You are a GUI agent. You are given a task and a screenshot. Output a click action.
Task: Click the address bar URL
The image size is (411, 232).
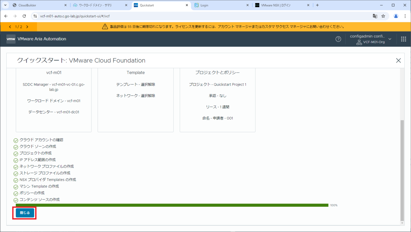[75, 16]
